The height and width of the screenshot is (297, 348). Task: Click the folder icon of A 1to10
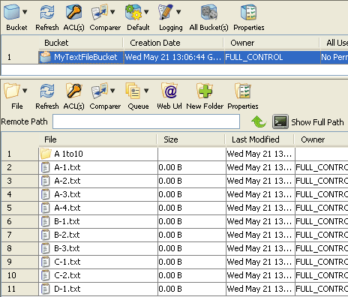[46, 154]
